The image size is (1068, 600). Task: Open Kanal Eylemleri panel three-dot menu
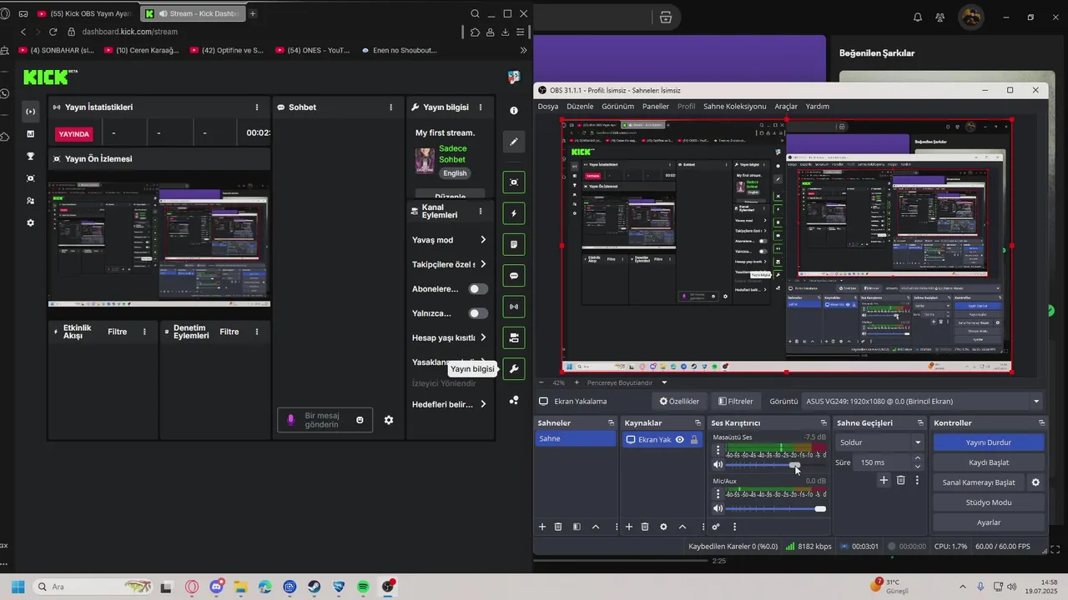pos(481,212)
